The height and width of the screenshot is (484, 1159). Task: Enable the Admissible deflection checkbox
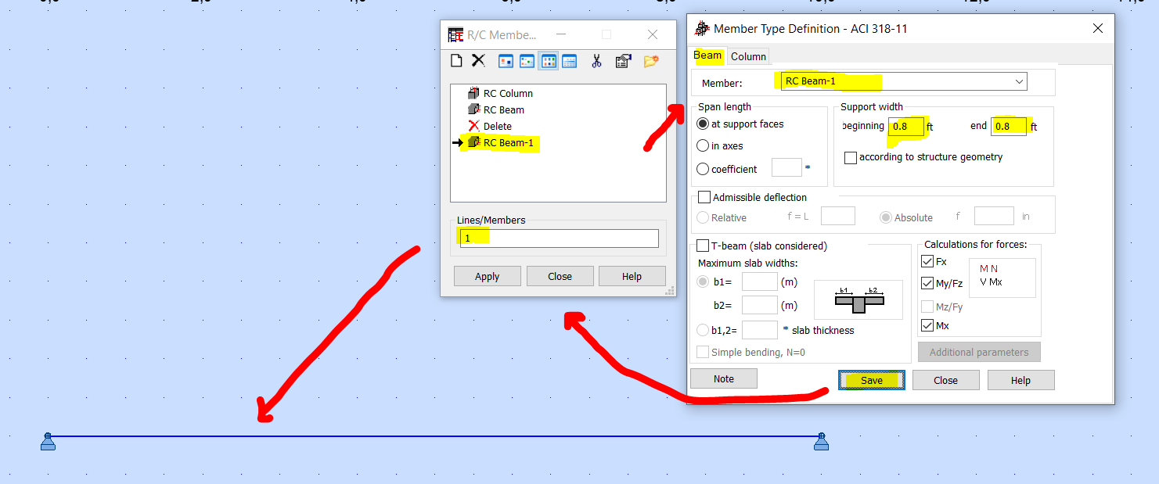(704, 197)
